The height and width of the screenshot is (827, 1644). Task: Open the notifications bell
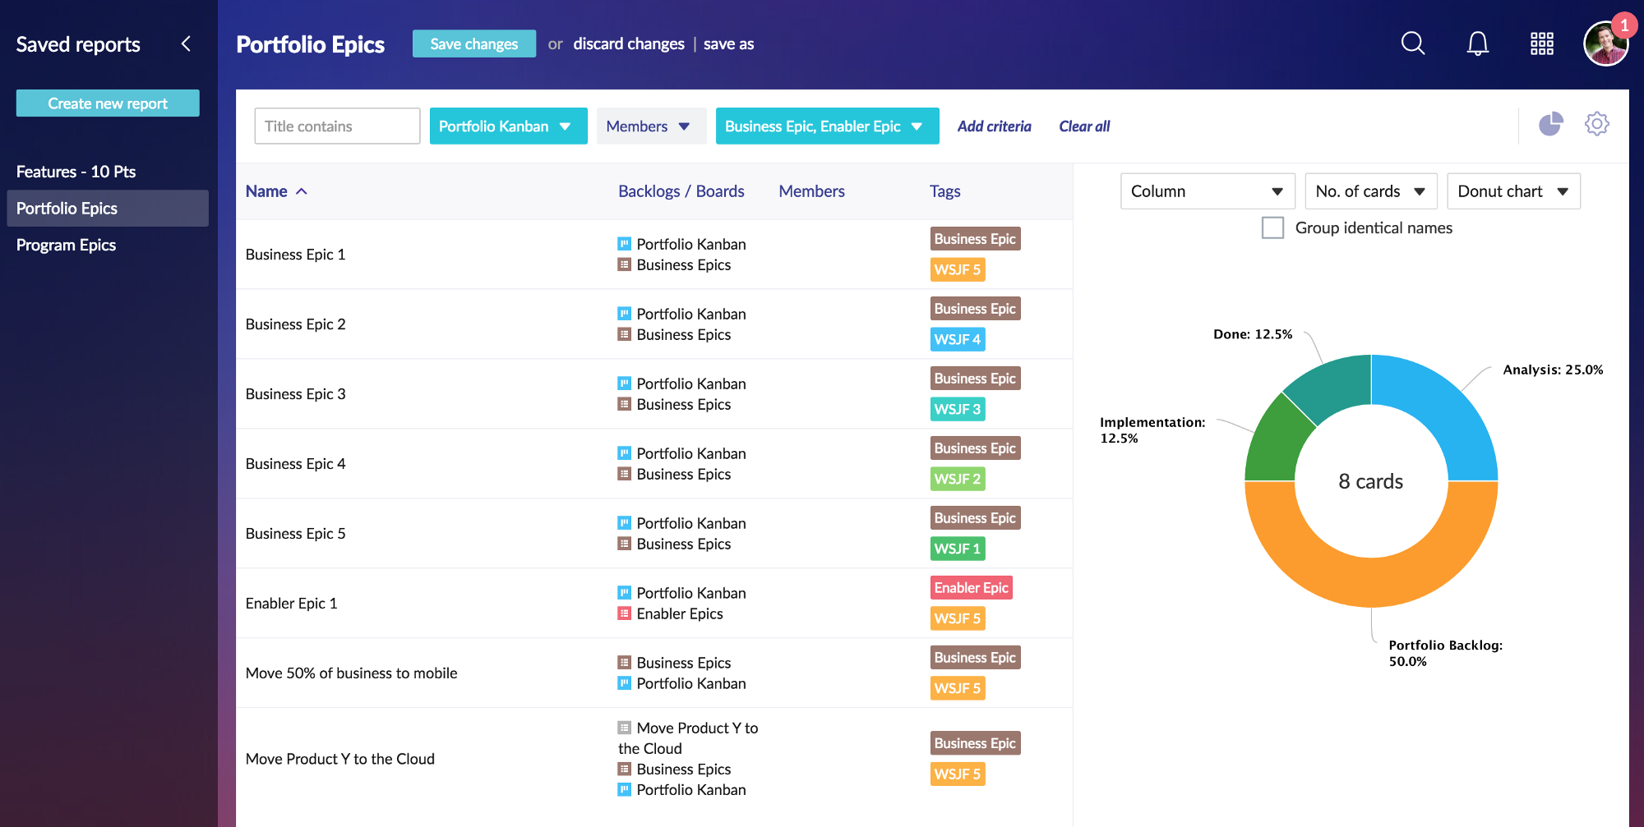click(x=1477, y=44)
